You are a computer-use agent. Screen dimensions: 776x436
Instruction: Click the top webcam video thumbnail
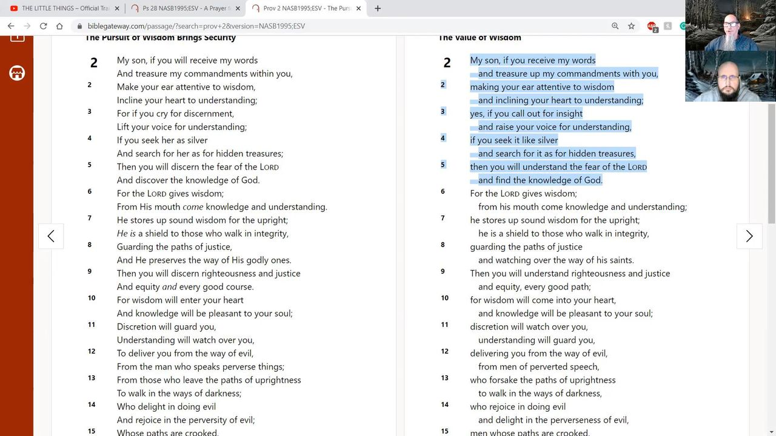[x=731, y=25]
